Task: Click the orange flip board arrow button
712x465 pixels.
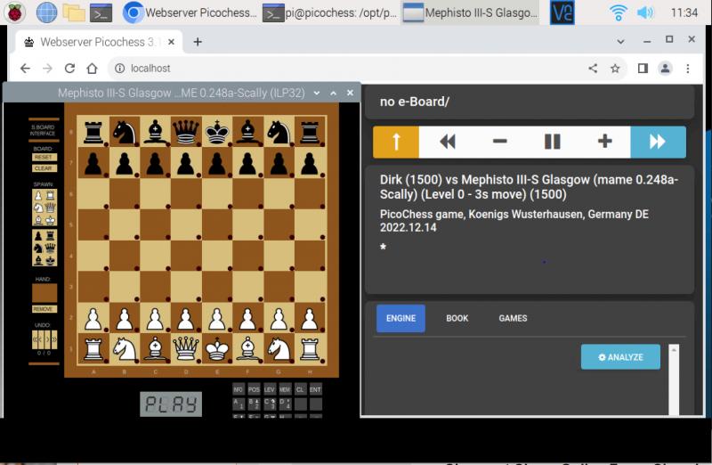Action: pyautogui.click(x=396, y=142)
